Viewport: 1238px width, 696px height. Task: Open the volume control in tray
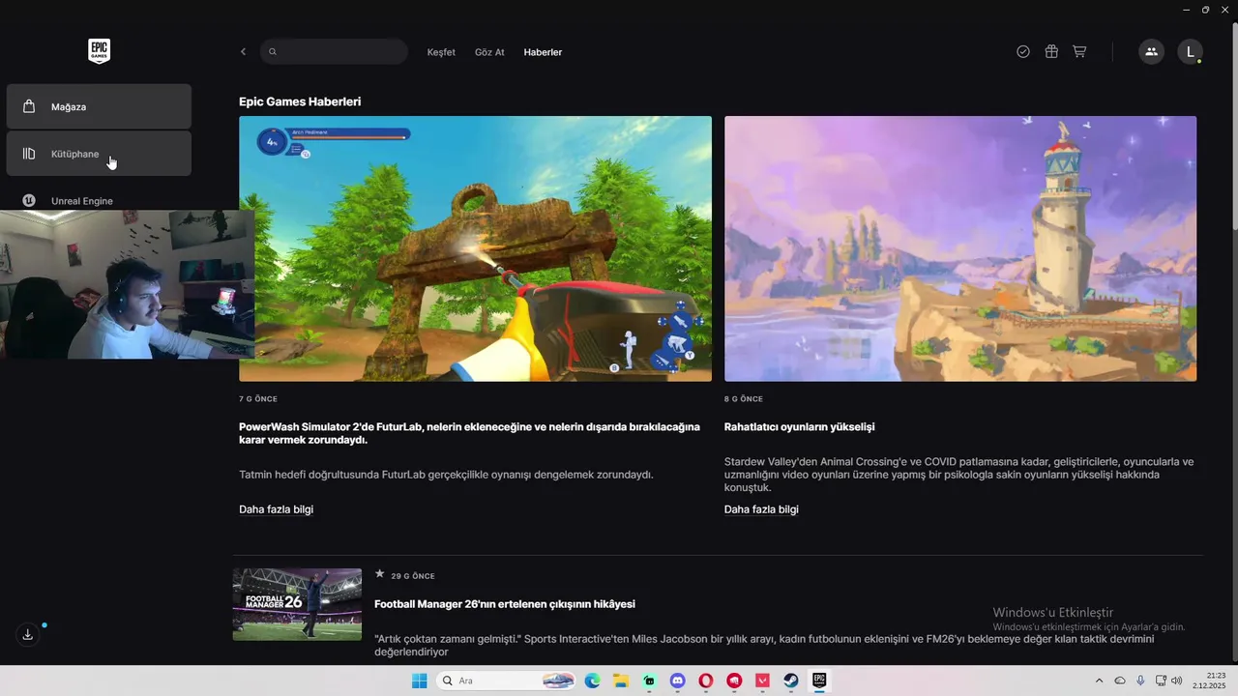(x=1177, y=681)
